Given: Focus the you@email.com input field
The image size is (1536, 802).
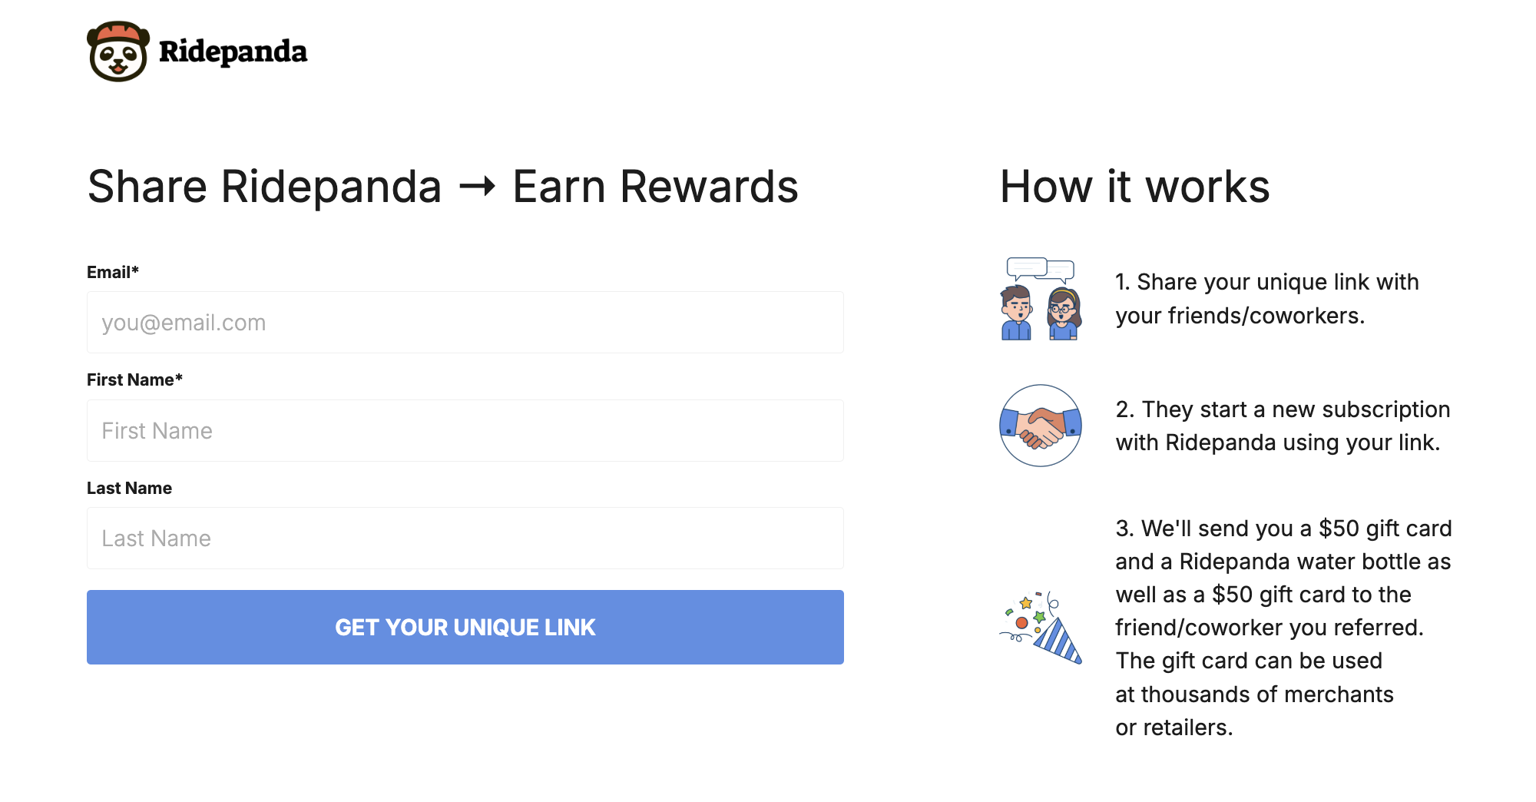Looking at the screenshot, I should (x=465, y=323).
